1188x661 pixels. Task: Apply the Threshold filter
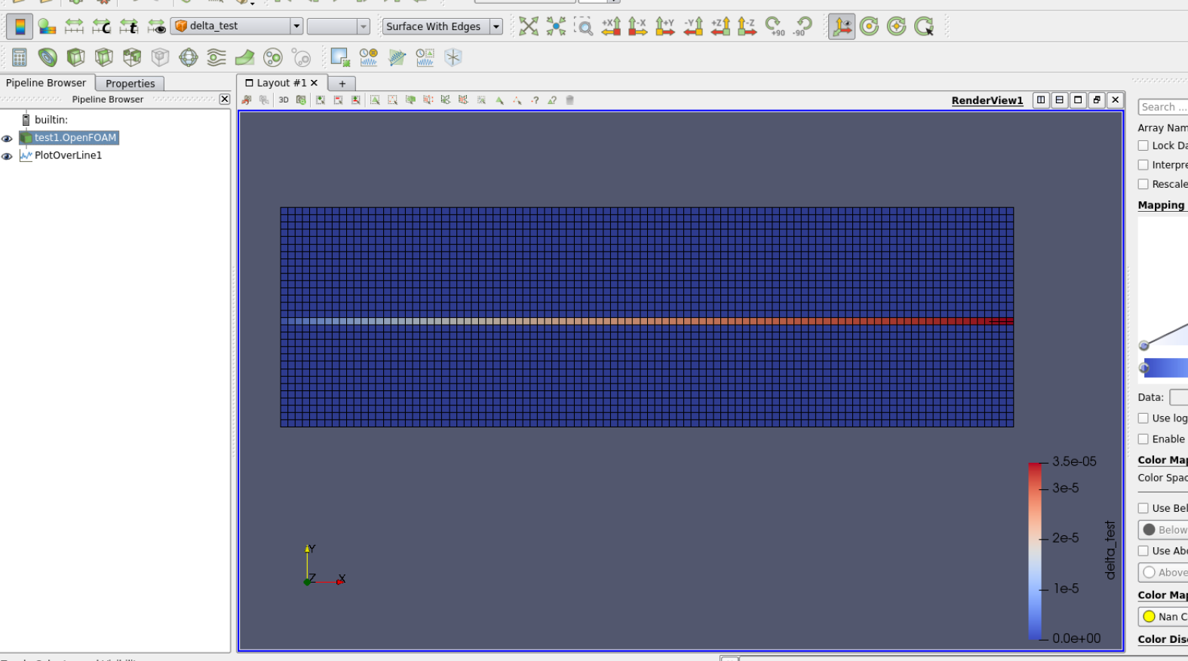tap(132, 57)
